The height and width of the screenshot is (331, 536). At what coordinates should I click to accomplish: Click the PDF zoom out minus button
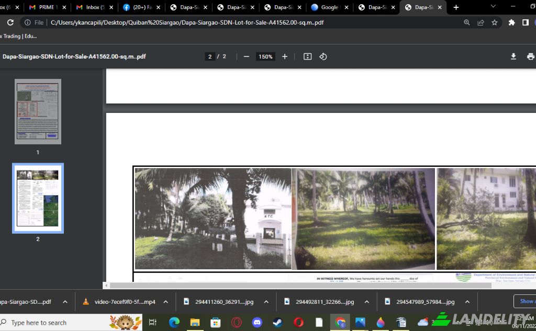click(x=247, y=56)
